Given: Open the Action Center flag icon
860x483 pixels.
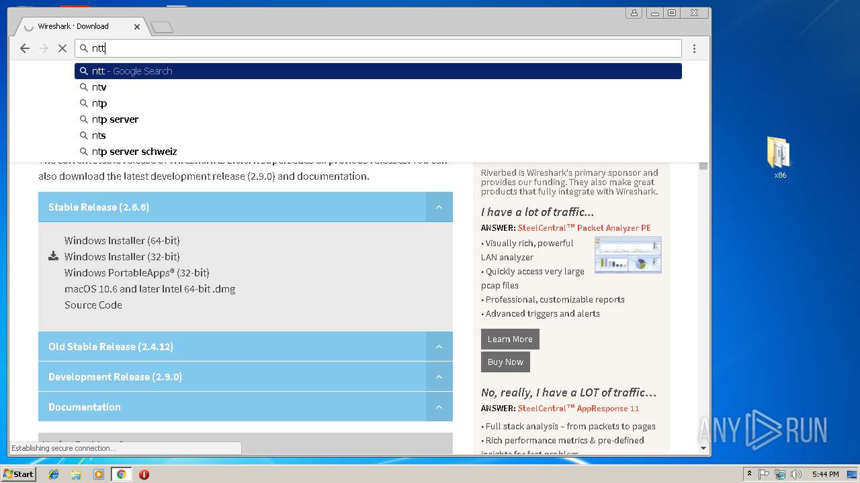Looking at the screenshot, I should click(x=764, y=474).
